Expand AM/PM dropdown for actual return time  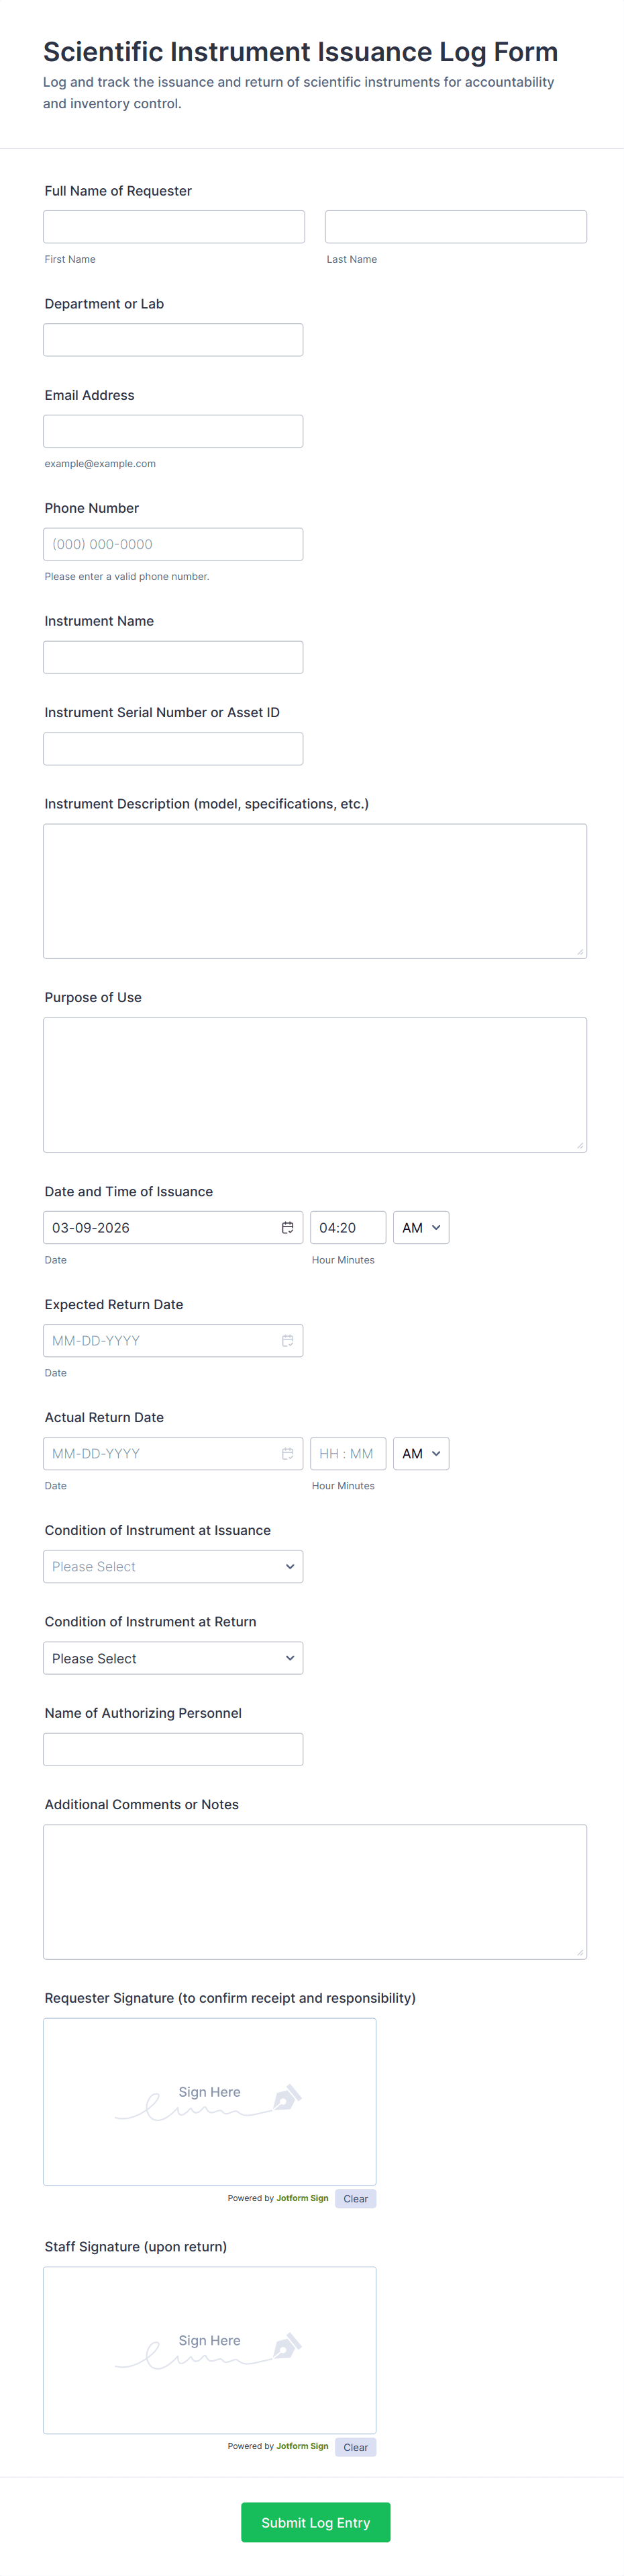[x=420, y=1453]
